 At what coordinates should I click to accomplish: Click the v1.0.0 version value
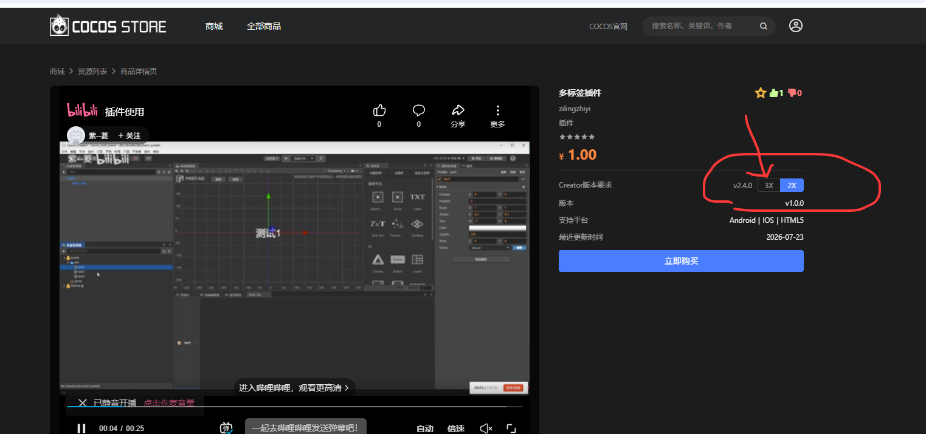[x=794, y=203]
